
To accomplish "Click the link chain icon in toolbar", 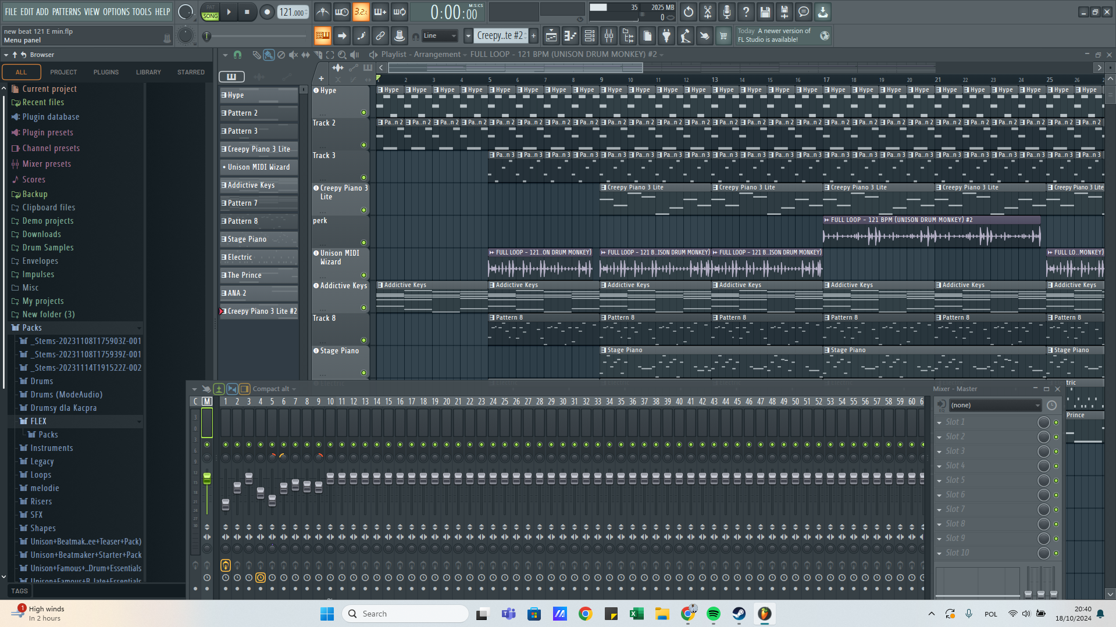I will click(x=380, y=36).
